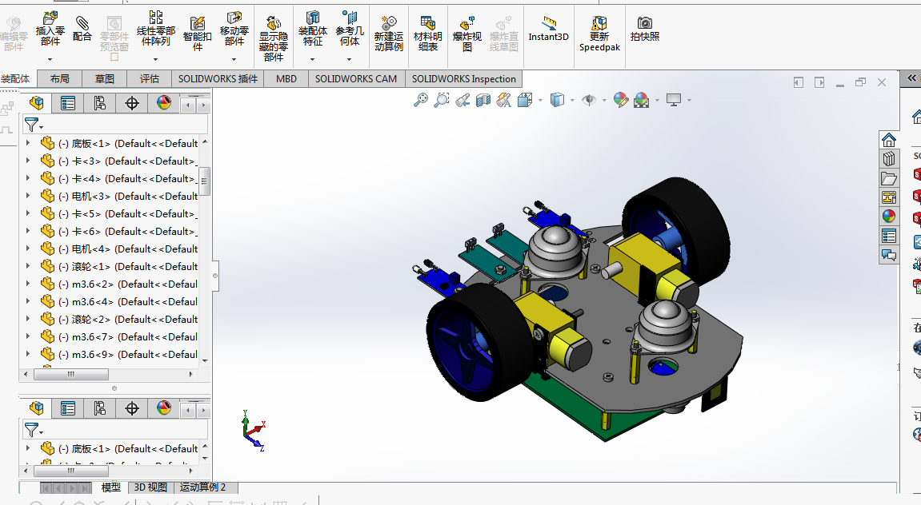
Task: Click Exploded View (爆炸视图) icon
Action: pyautogui.click(x=467, y=34)
